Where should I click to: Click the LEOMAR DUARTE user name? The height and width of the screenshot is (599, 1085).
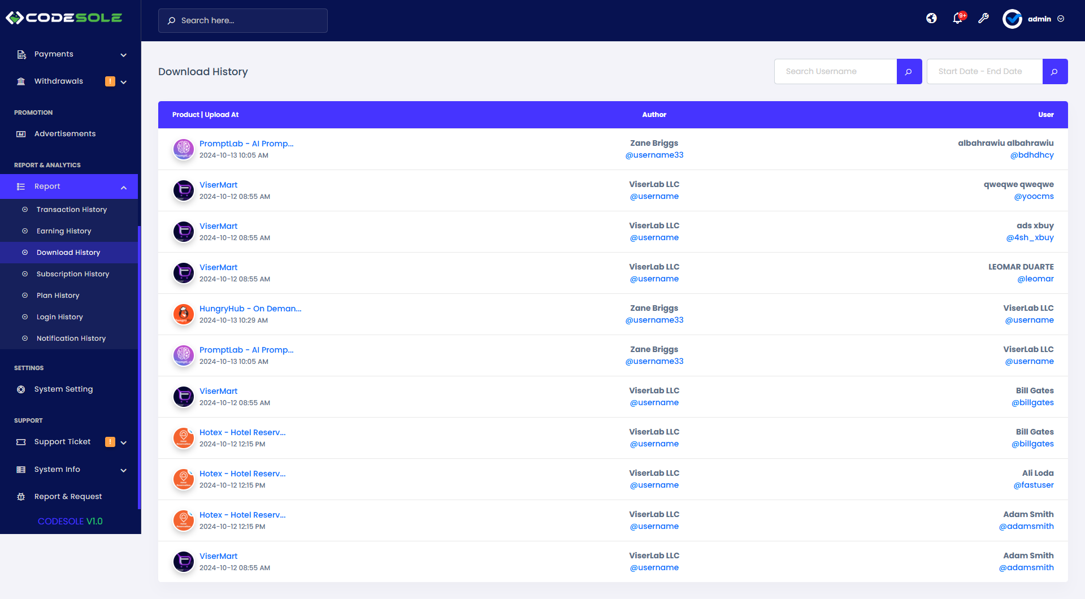tap(1021, 267)
